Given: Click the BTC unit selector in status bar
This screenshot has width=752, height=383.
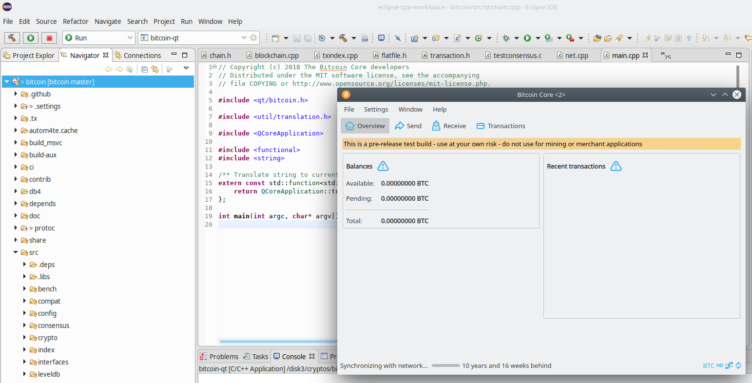Looking at the screenshot, I should click(x=709, y=365).
